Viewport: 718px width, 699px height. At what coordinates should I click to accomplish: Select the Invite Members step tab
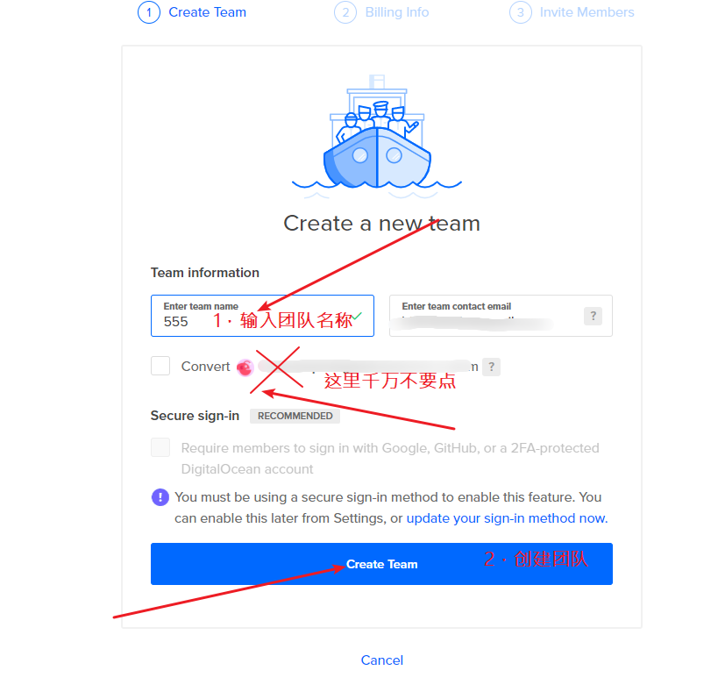(572, 12)
